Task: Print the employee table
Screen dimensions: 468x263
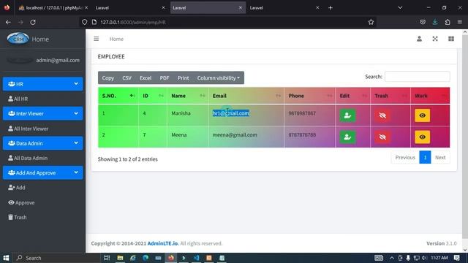Action: [x=184, y=78]
